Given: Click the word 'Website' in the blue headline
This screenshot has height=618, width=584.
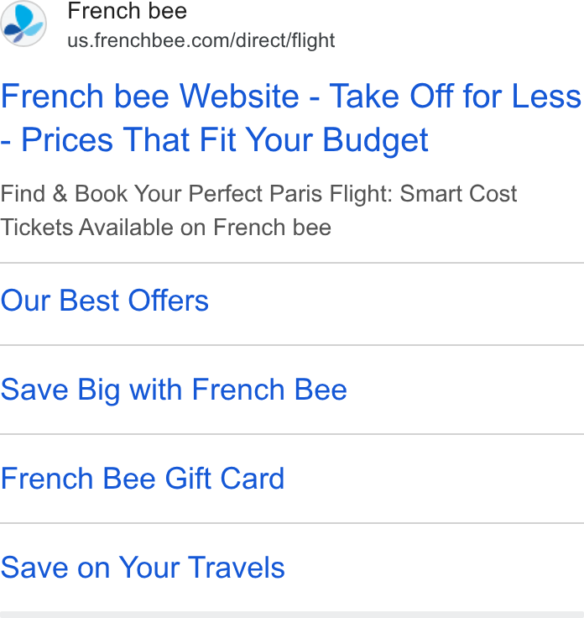Looking at the screenshot, I should pyautogui.click(x=239, y=96).
